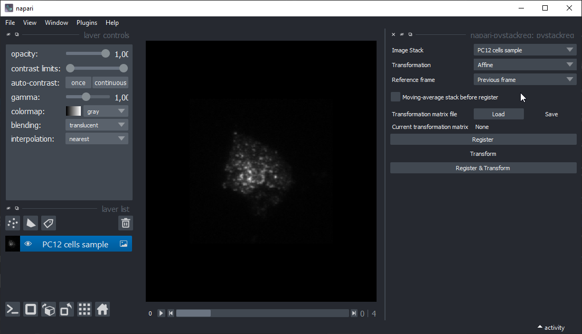Add a new labels layer

[x=49, y=223]
